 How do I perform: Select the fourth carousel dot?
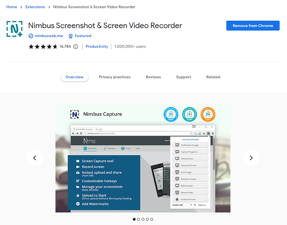[148, 219]
